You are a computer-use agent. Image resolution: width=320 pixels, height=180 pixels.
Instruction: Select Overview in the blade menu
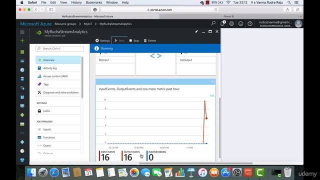click(x=58, y=60)
